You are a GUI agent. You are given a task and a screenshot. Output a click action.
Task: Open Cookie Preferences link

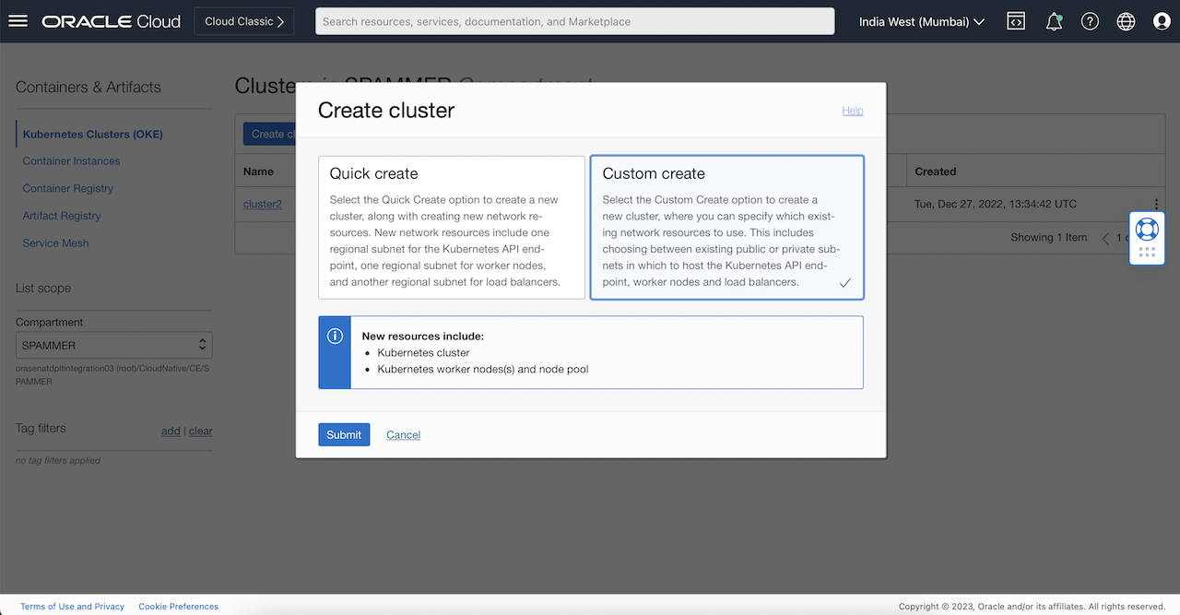[x=179, y=607]
